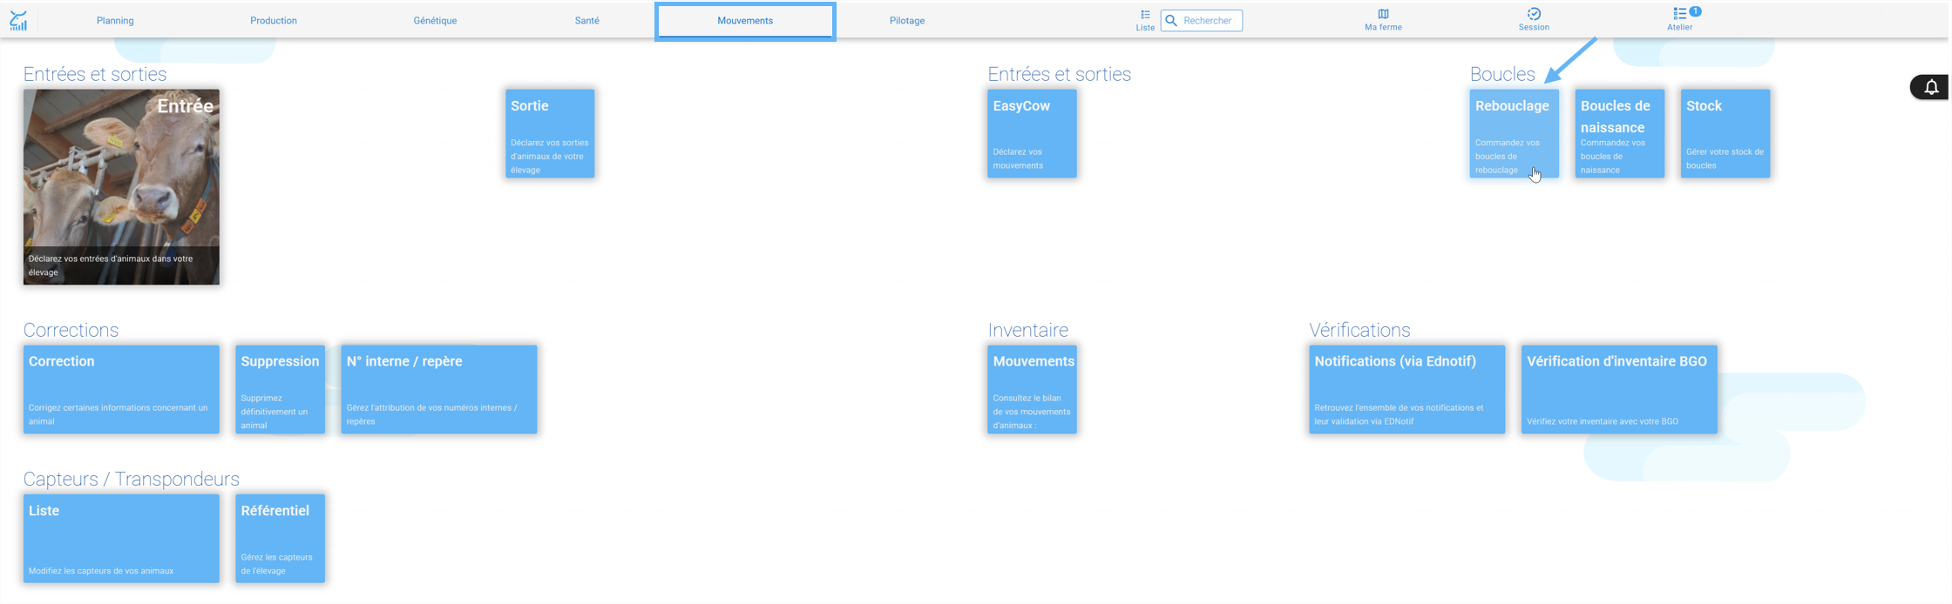Open the Session icon

1534,14
